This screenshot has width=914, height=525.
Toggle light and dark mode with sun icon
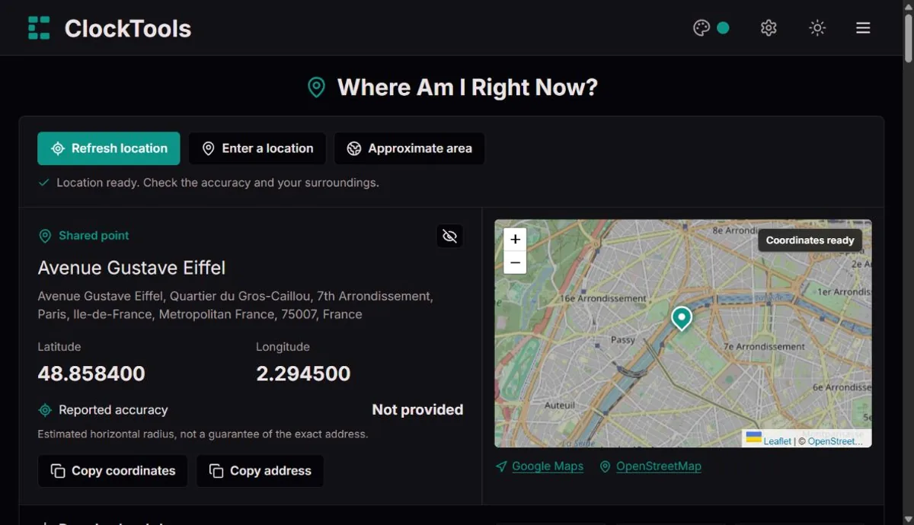817,28
